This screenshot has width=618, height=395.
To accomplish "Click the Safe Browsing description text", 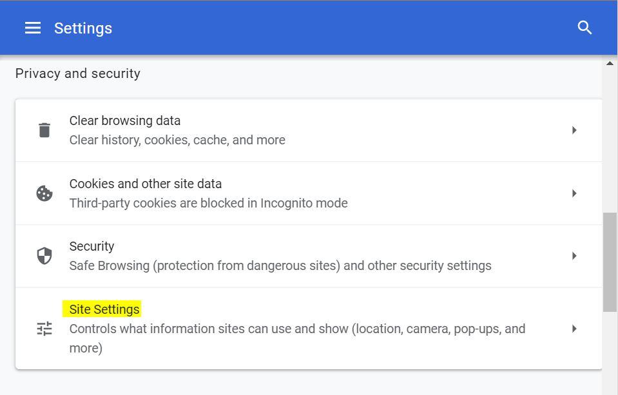I will click(280, 265).
